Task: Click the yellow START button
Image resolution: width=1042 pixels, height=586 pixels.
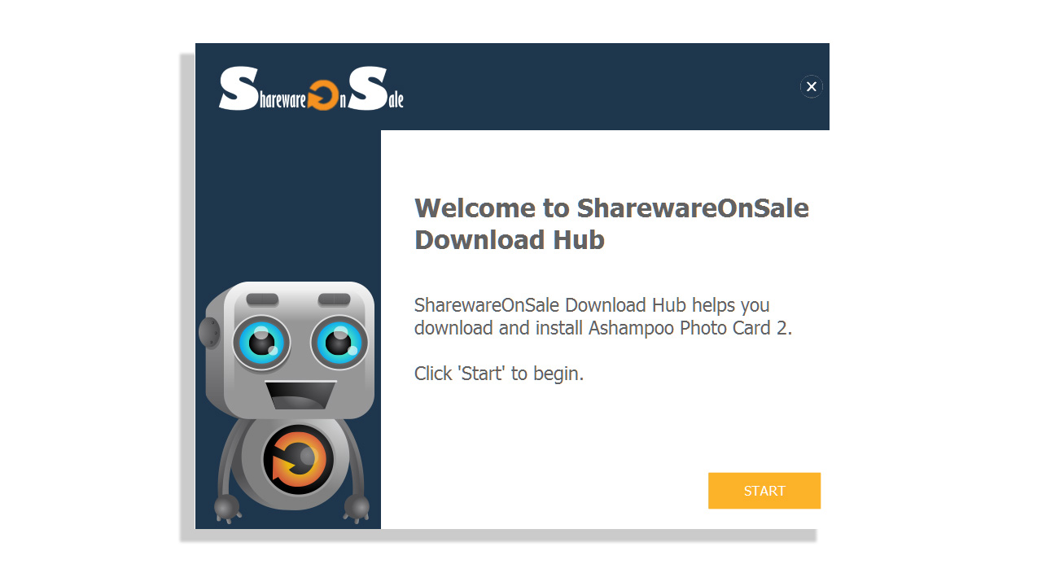Action: click(x=764, y=491)
